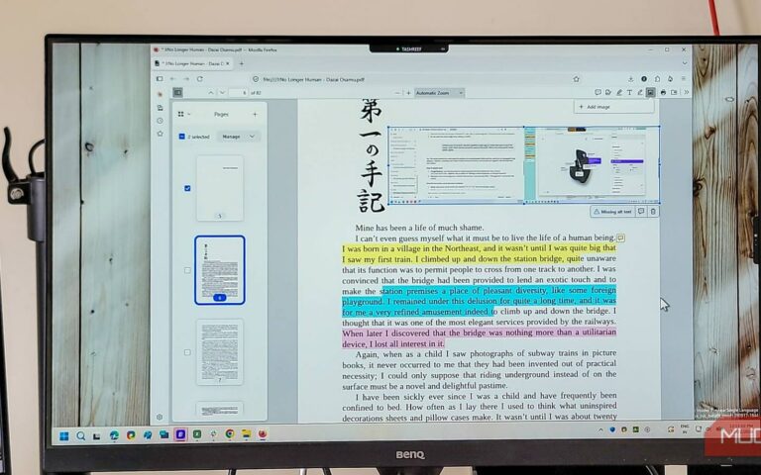Open the Automatic Zoom dropdown
The image size is (761, 475).
439,93
